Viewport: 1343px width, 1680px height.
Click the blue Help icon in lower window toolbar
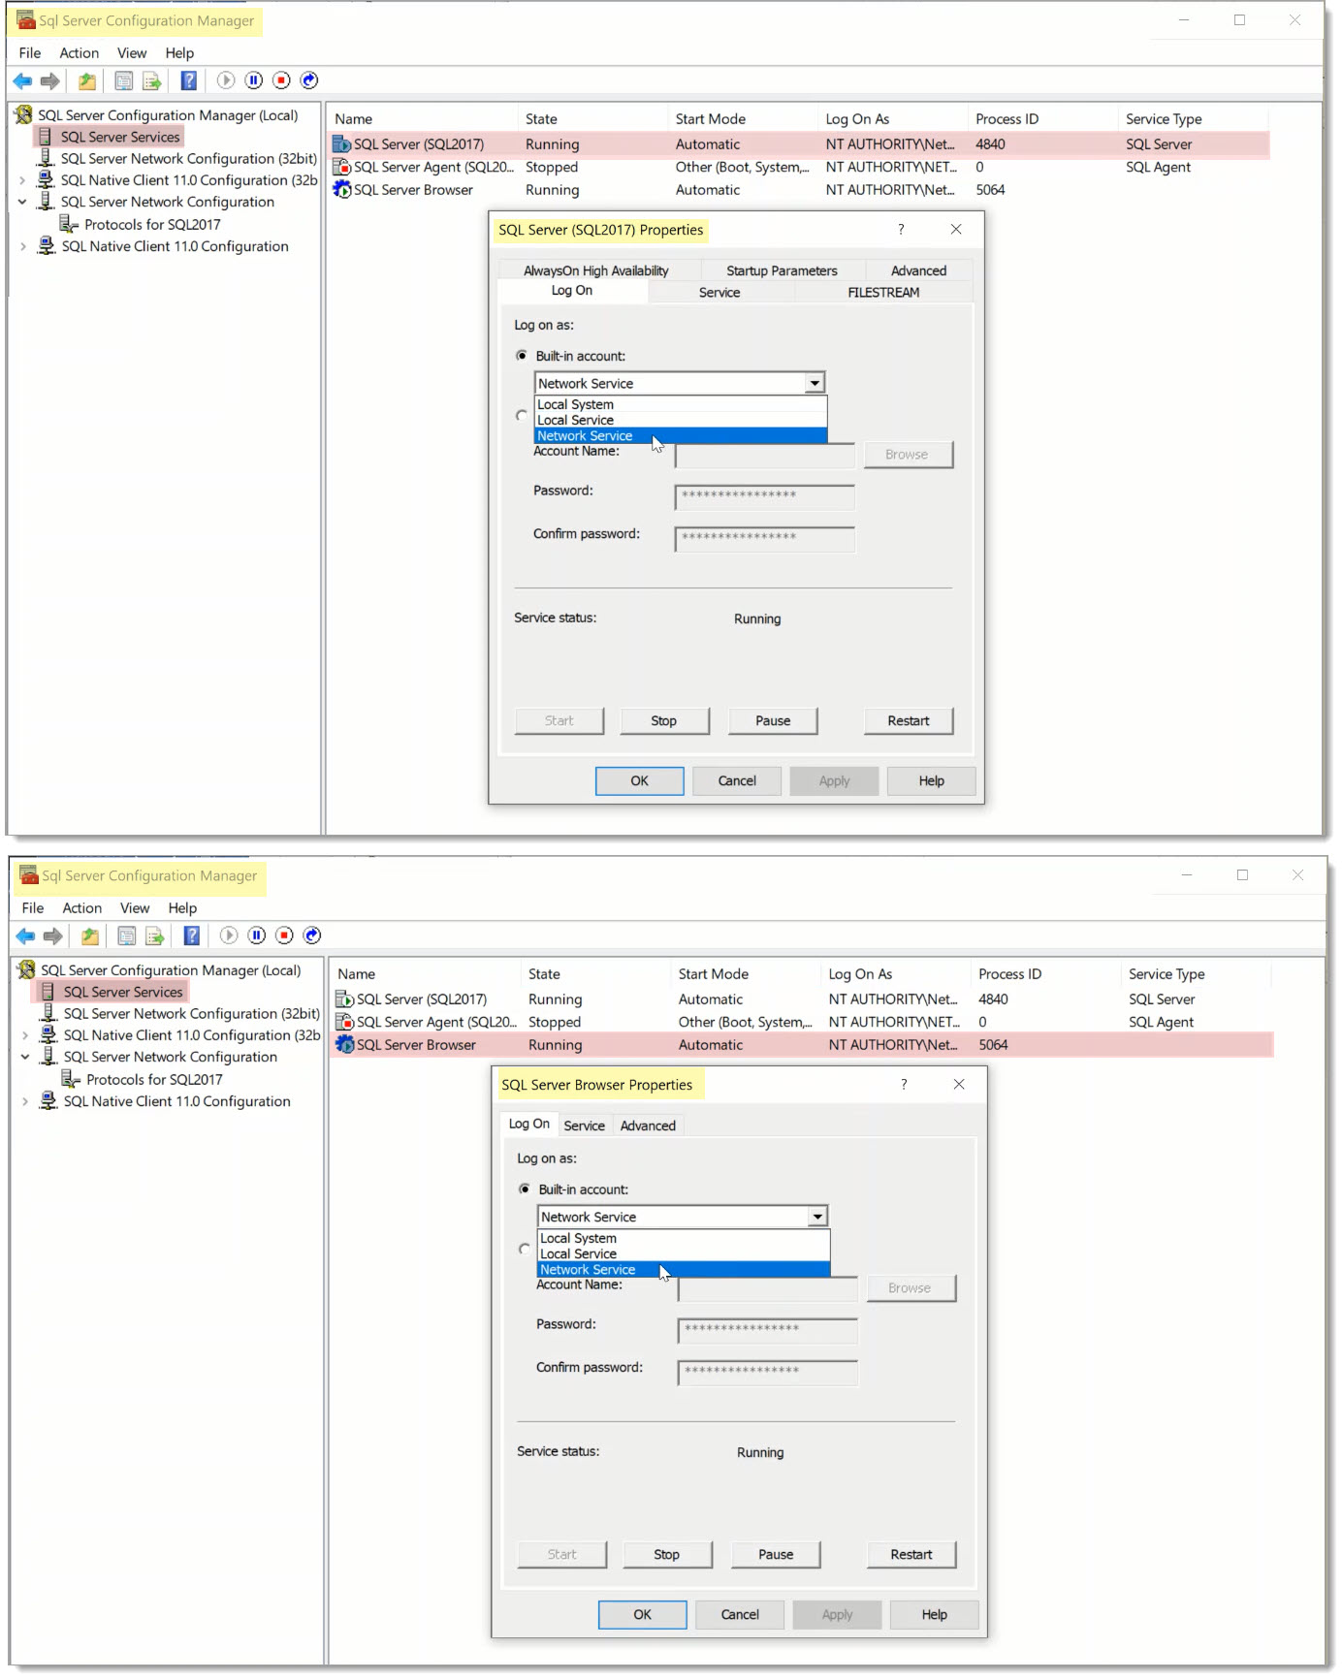[x=192, y=935]
